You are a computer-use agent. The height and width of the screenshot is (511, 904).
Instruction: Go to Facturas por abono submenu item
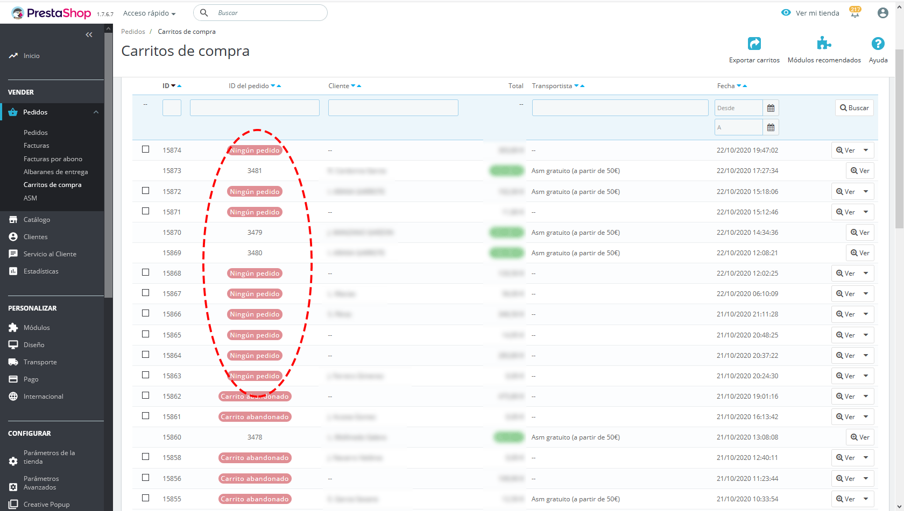[53, 159]
